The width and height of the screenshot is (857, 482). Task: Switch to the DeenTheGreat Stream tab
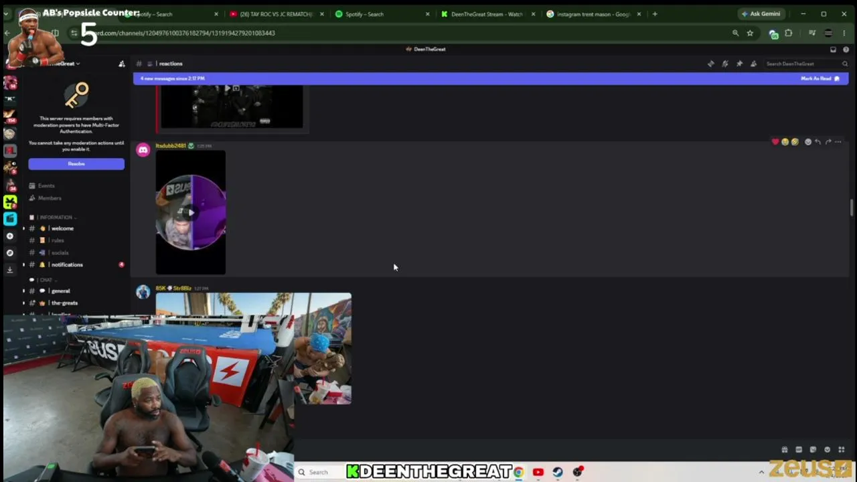pyautogui.click(x=486, y=14)
